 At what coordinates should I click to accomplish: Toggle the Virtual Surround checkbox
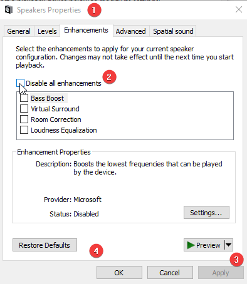click(24, 109)
